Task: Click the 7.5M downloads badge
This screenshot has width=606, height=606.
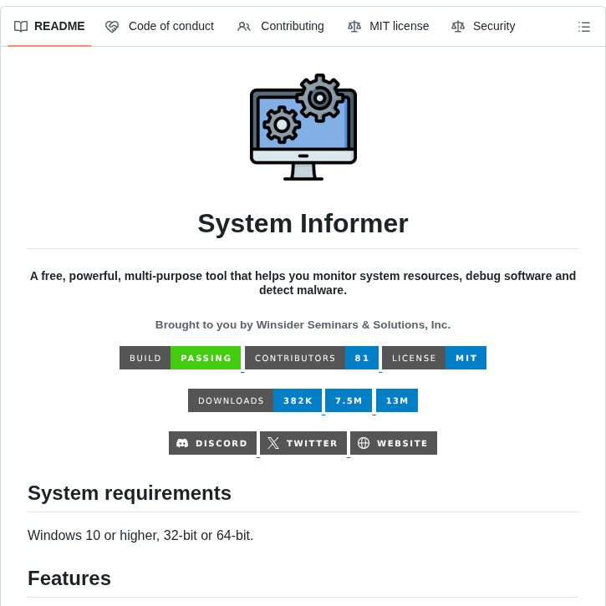Action: click(349, 400)
